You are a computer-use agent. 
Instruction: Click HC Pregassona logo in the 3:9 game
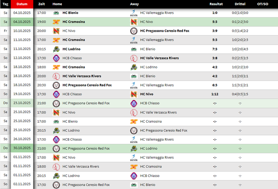pyautogui.click(x=133, y=31)
